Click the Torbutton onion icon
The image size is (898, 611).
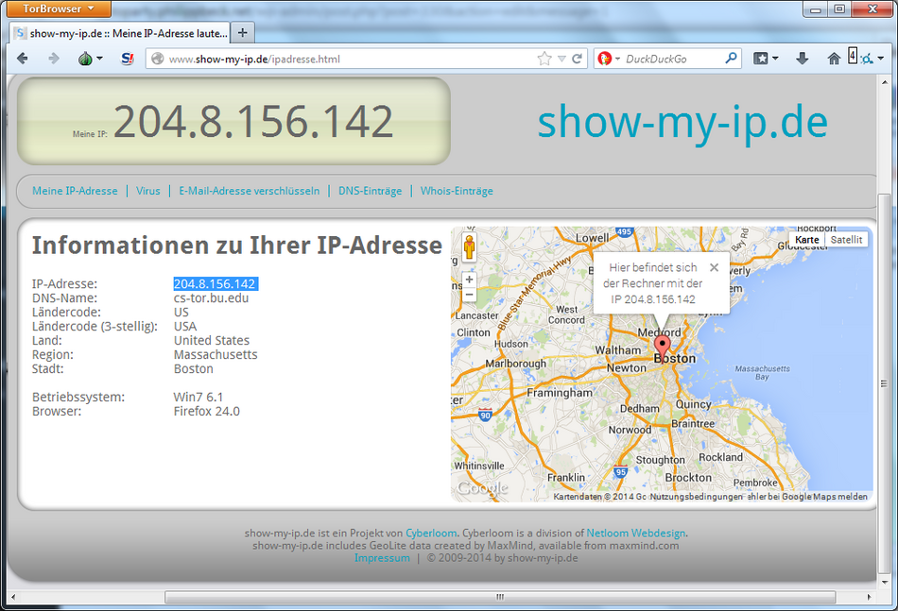click(x=86, y=59)
